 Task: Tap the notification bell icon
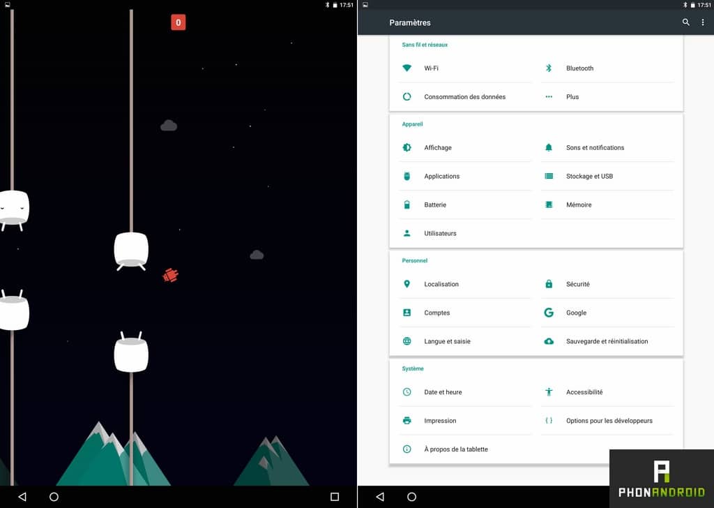[x=549, y=148]
